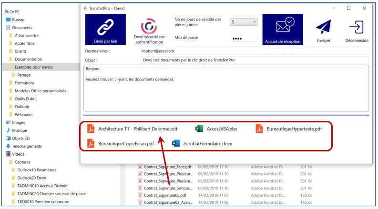378x209 pixels.
Task: Select the AcrobatFormulaire.docx attachment
Action: (207, 143)
